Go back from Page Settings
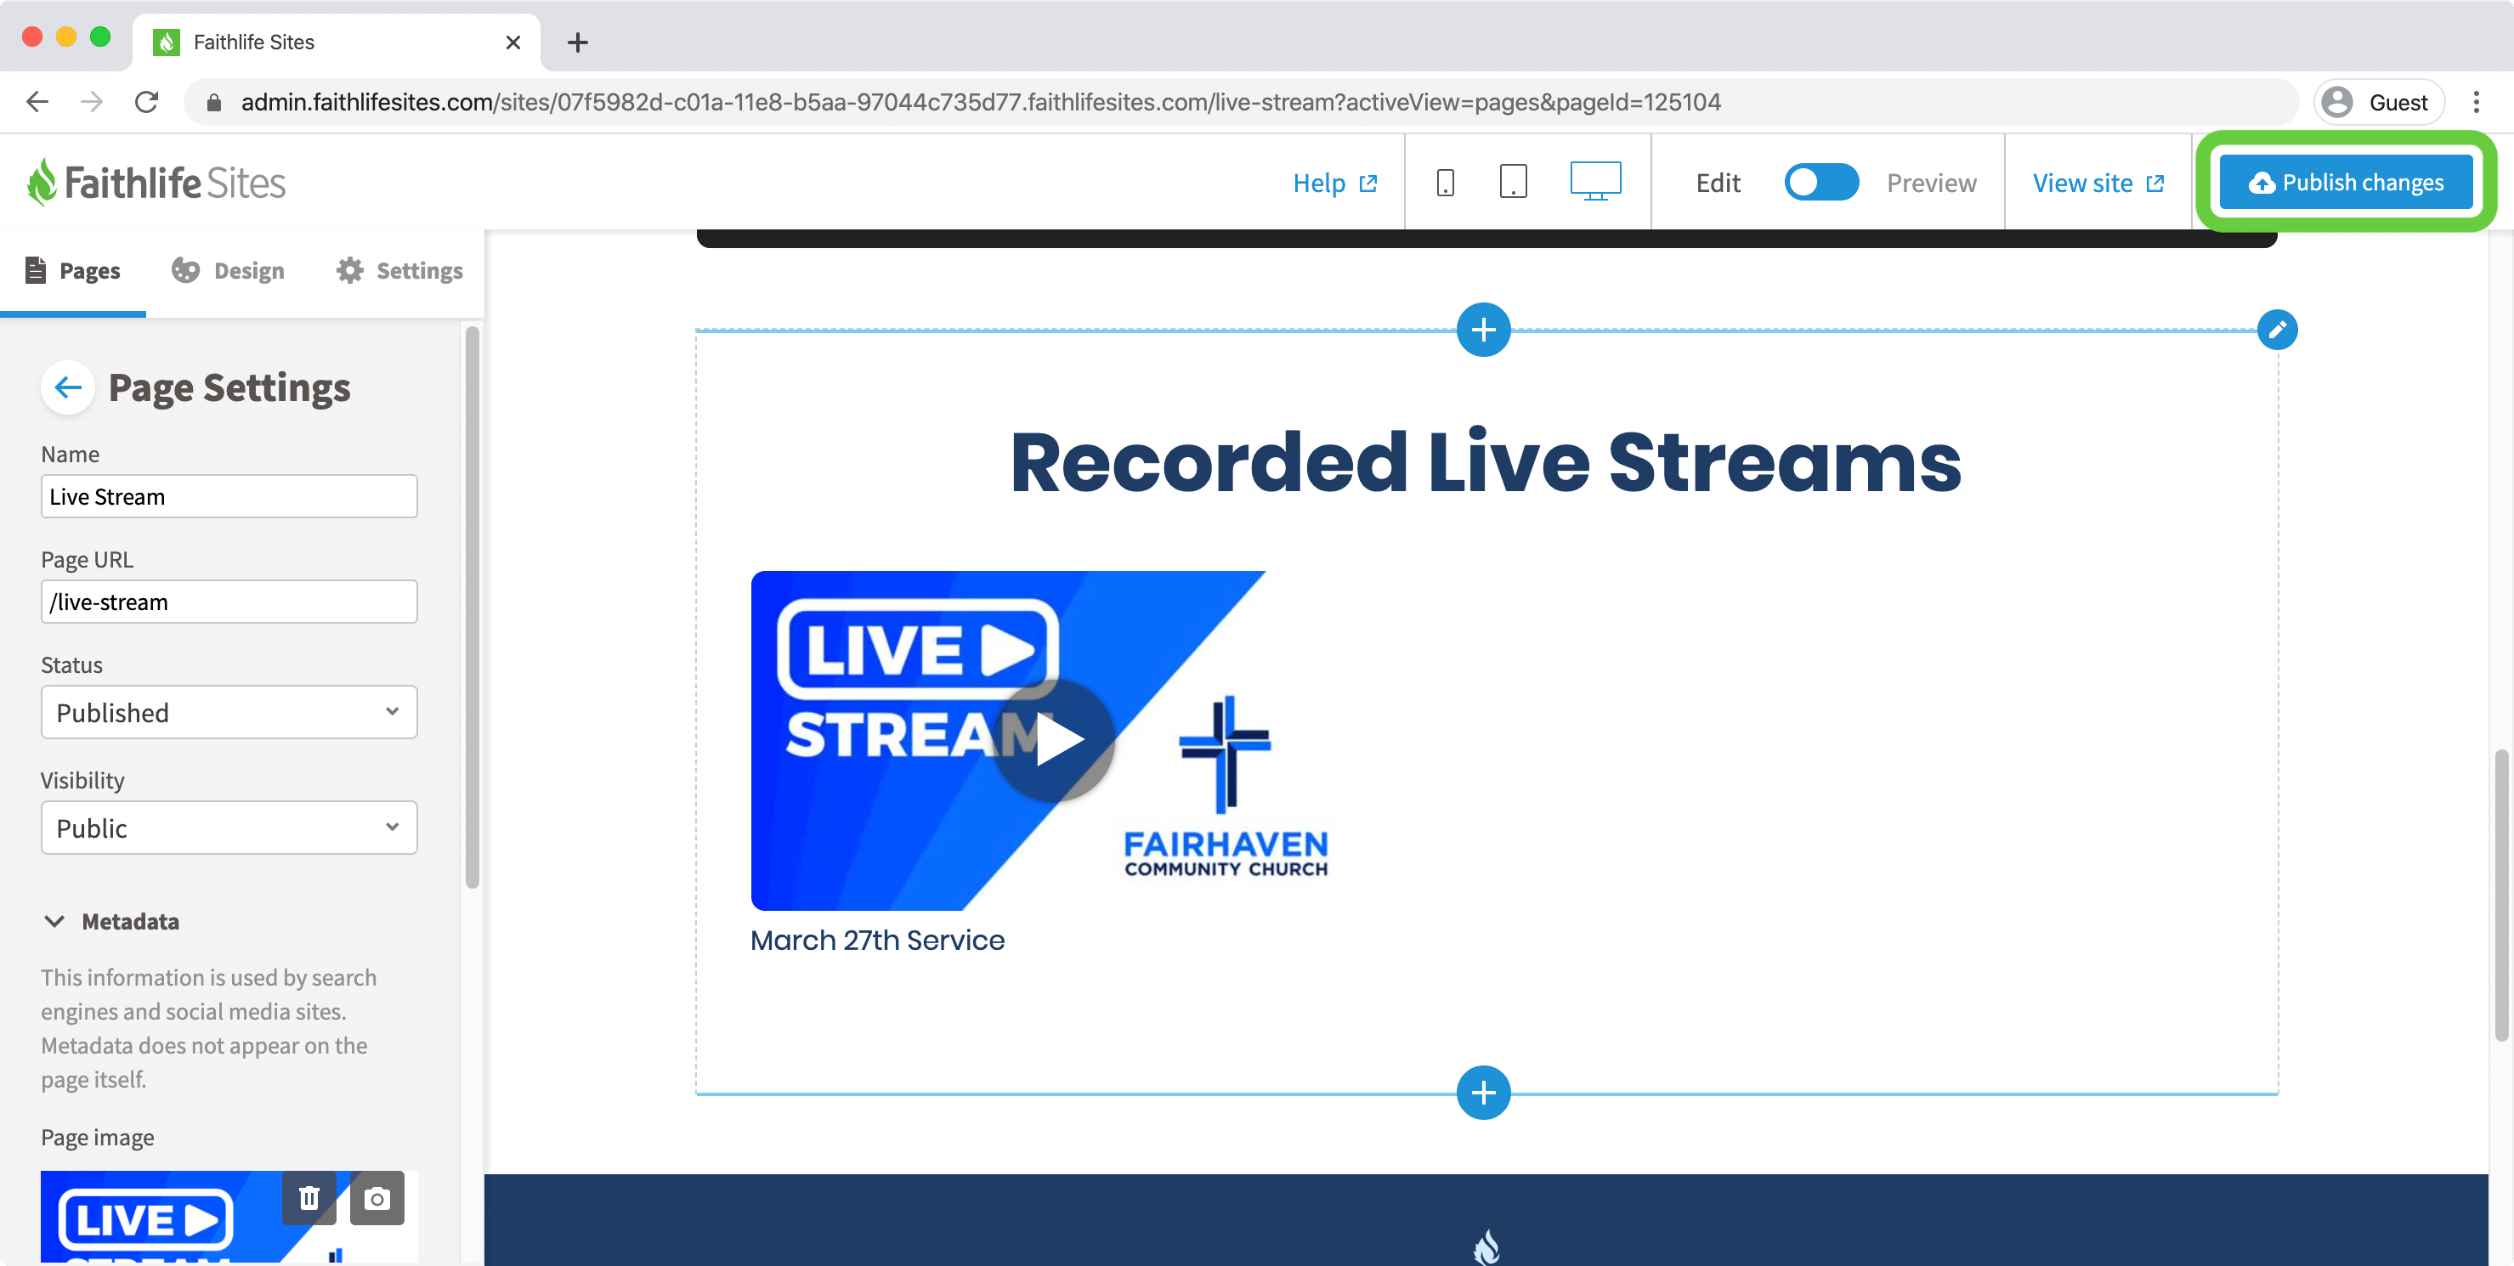 point(67,387)
